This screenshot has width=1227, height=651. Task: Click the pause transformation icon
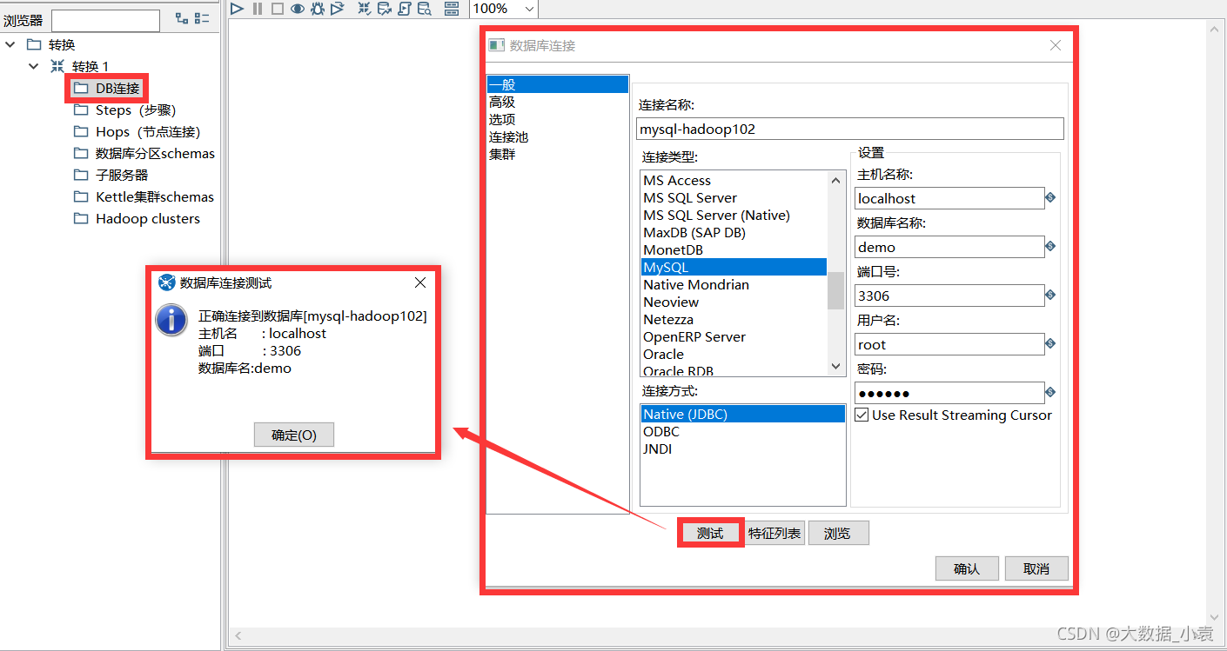(x=258, y=9)
